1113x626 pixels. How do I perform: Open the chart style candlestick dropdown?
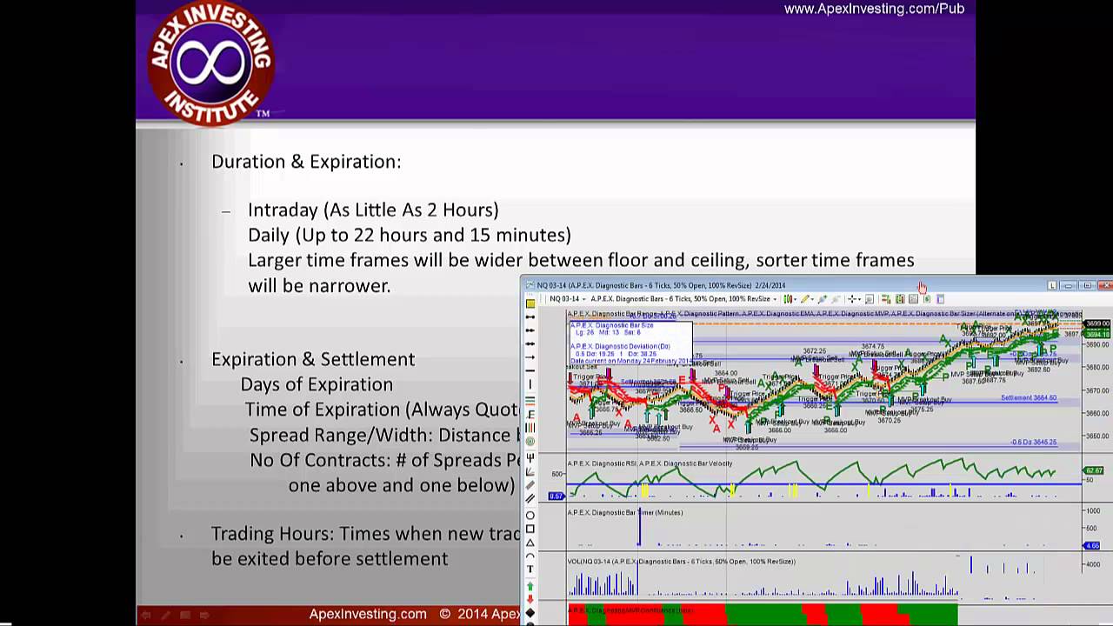coord(790,299)
